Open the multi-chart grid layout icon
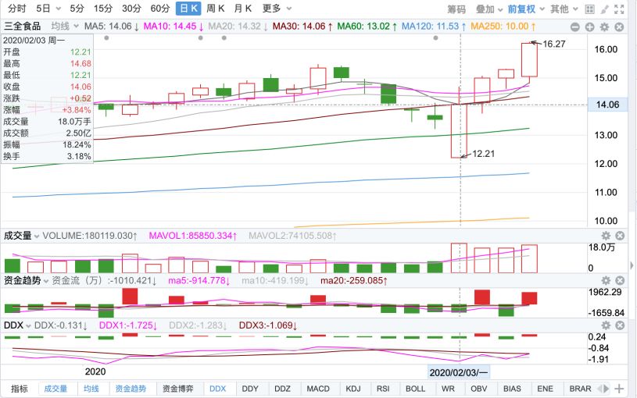Viewport: 637px width, 398px height. (590, 9)
